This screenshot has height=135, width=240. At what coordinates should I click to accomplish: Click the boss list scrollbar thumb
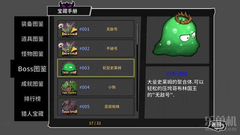(137, 34)
